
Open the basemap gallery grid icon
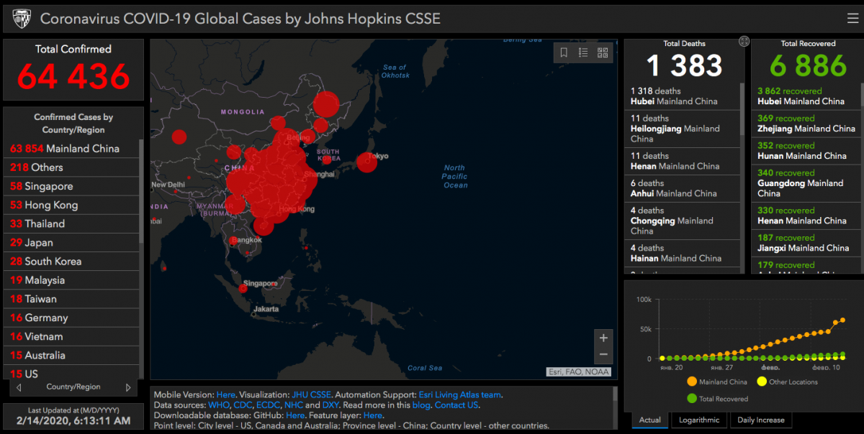click(603, 52)
